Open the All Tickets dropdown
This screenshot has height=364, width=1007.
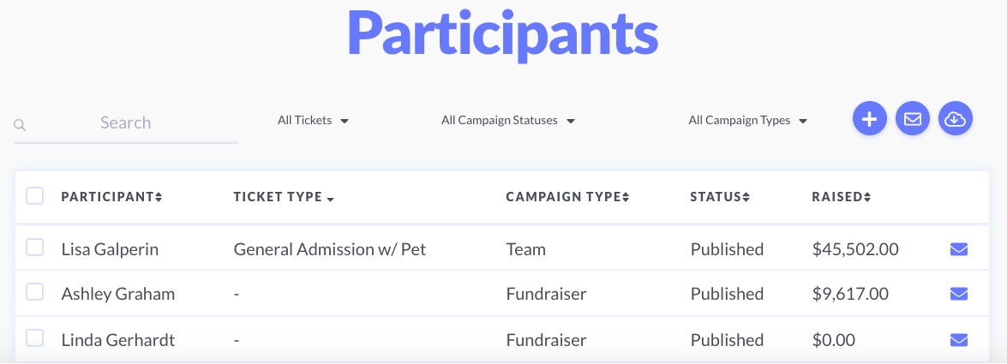(313, 120)
